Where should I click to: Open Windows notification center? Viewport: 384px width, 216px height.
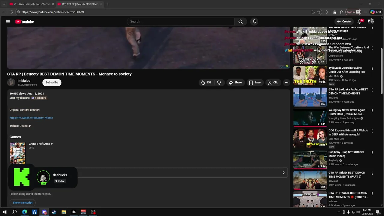(x=378, y=212)
